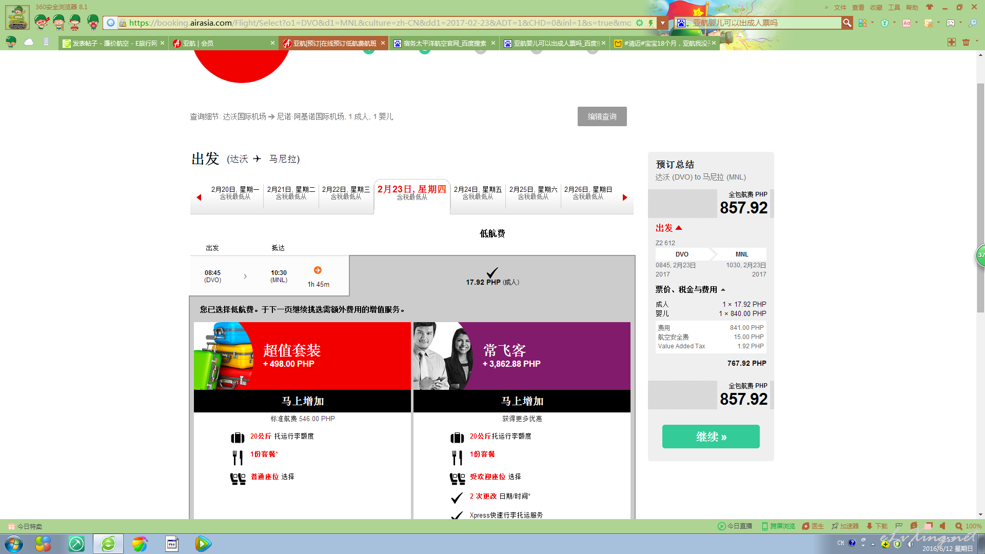Click 20公斤 baggage link in 超值套装
Screen dimensions: 985x554
(261, 436)
